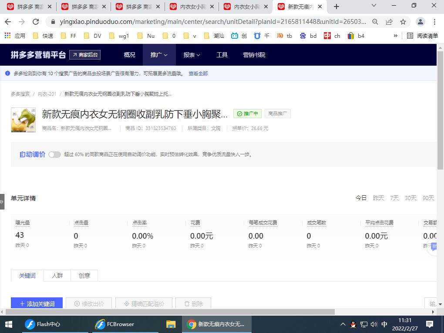
Task: Select the 昨天 date range
Action: [379, 198]
